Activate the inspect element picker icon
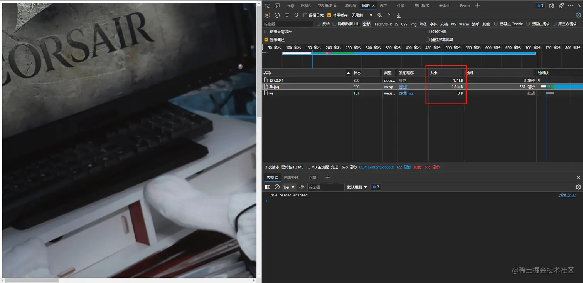 pyautogui.click(x=267, y=6)
